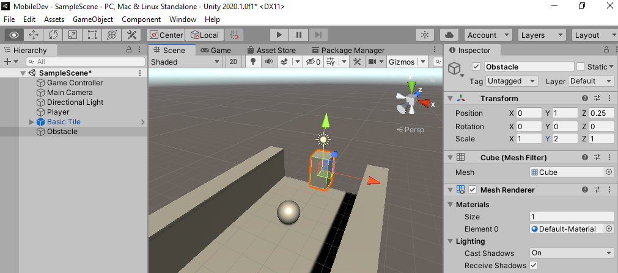Screen dimensions: 618x273
Task: Pause the game playback
Action: point(299,35)
